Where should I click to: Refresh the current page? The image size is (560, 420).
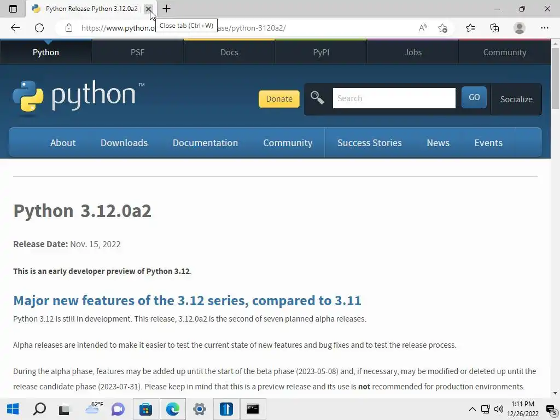(x=39, y=28)
